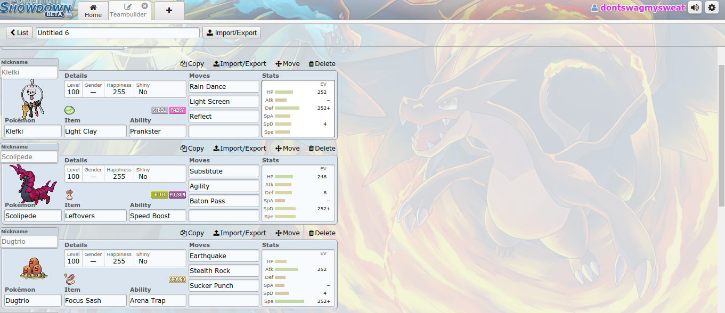Open the Scolipede details box
Screen dimensions: 725x313
[x=125, y=174]
